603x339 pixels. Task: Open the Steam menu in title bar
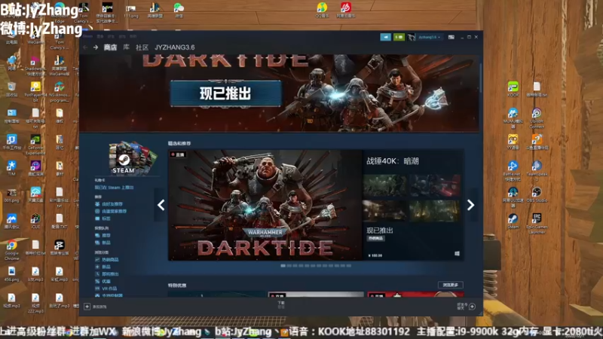click(x=88, y=36)
